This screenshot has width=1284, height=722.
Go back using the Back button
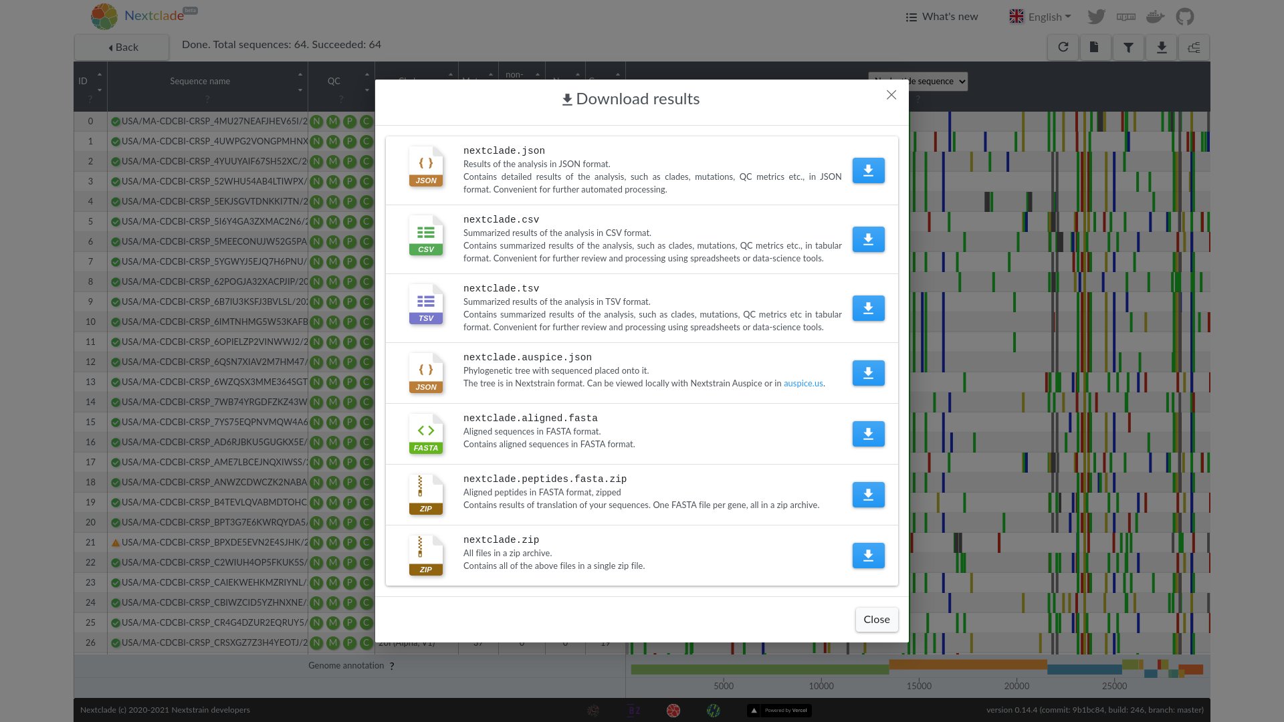[122, 47]
